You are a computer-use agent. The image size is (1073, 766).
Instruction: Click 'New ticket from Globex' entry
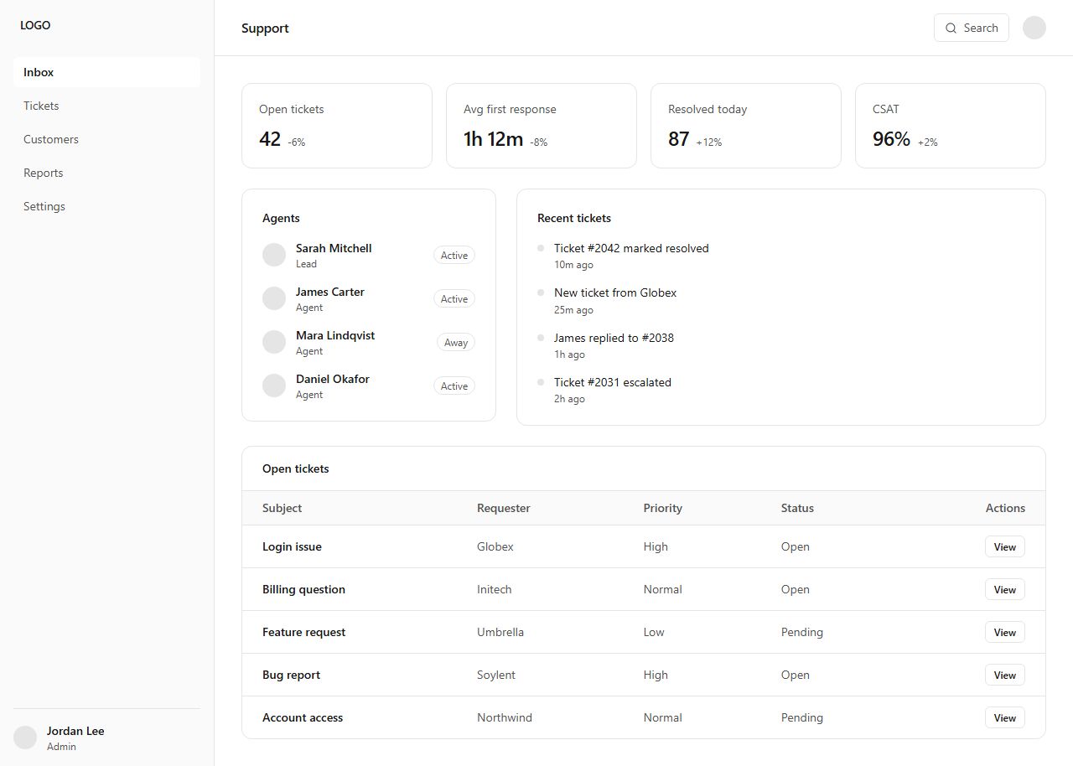pyautogui.click(x=615, y=292)
